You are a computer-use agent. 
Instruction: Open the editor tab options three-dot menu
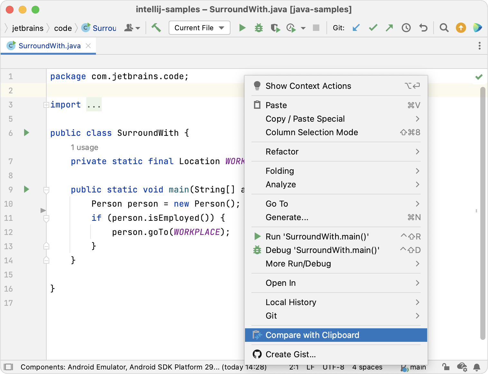[x=479, y=46]
